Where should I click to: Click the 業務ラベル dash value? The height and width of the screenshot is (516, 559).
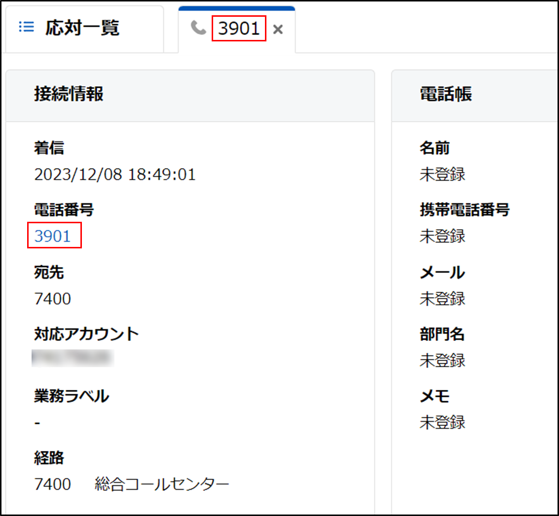(37, 423)
